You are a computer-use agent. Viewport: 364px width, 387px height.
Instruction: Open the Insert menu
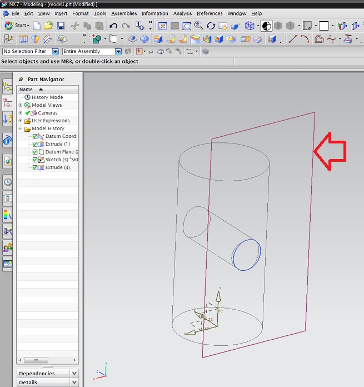click(x=61, y=13)
